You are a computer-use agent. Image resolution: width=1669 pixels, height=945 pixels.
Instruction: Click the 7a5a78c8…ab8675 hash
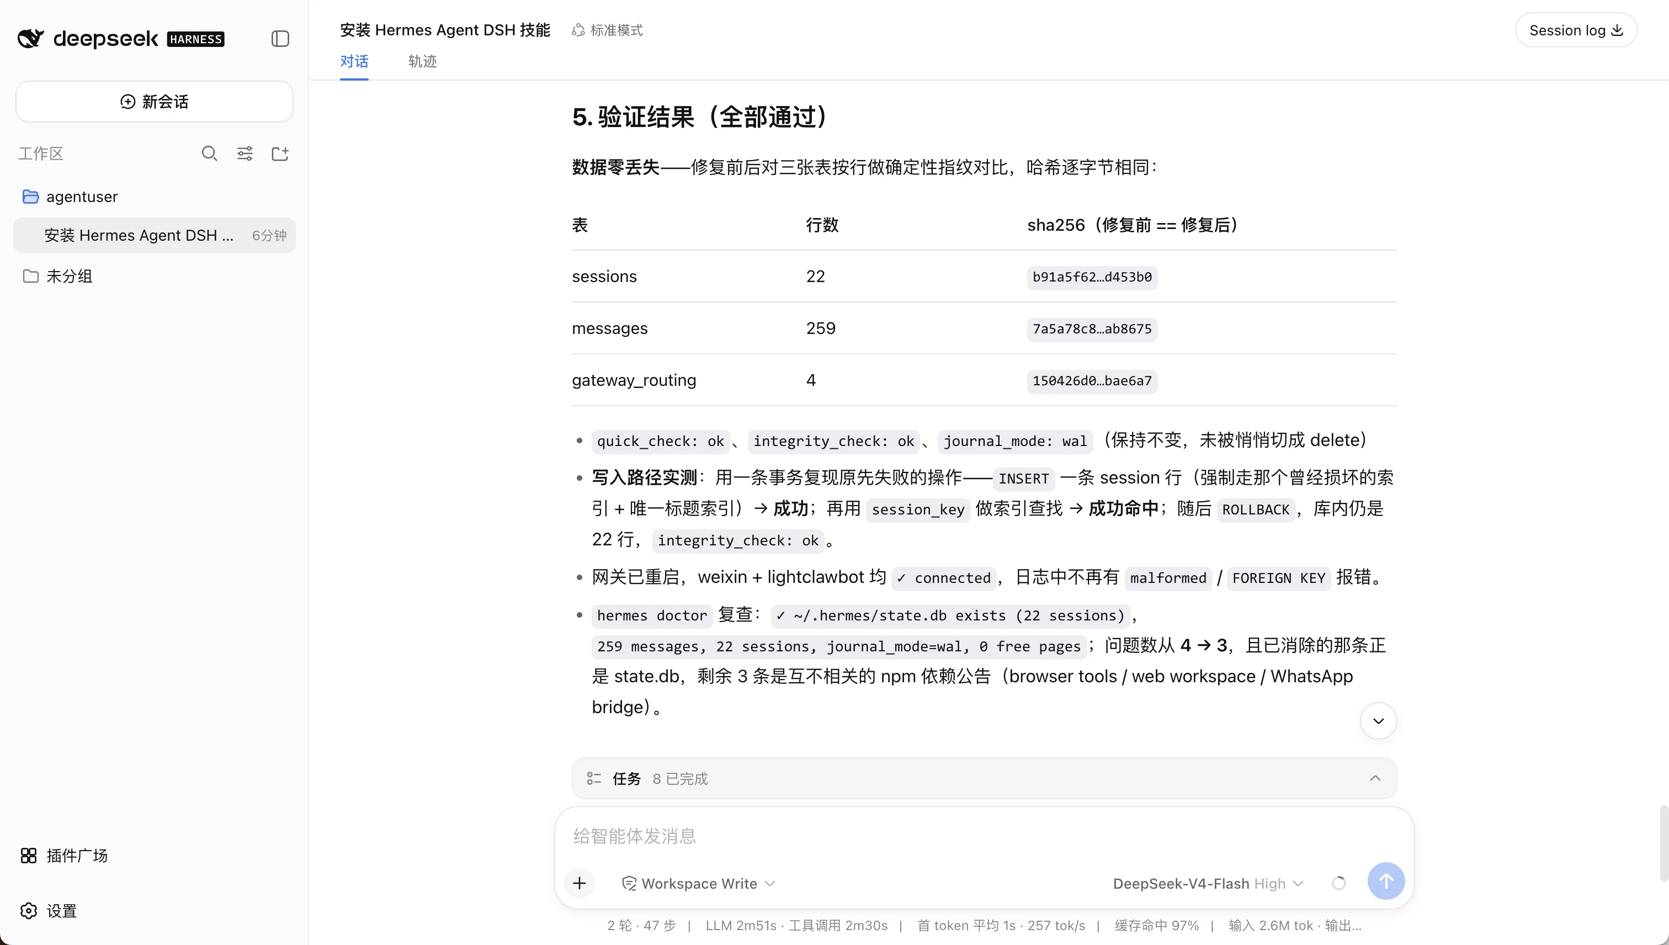(x=1092, y=329)
